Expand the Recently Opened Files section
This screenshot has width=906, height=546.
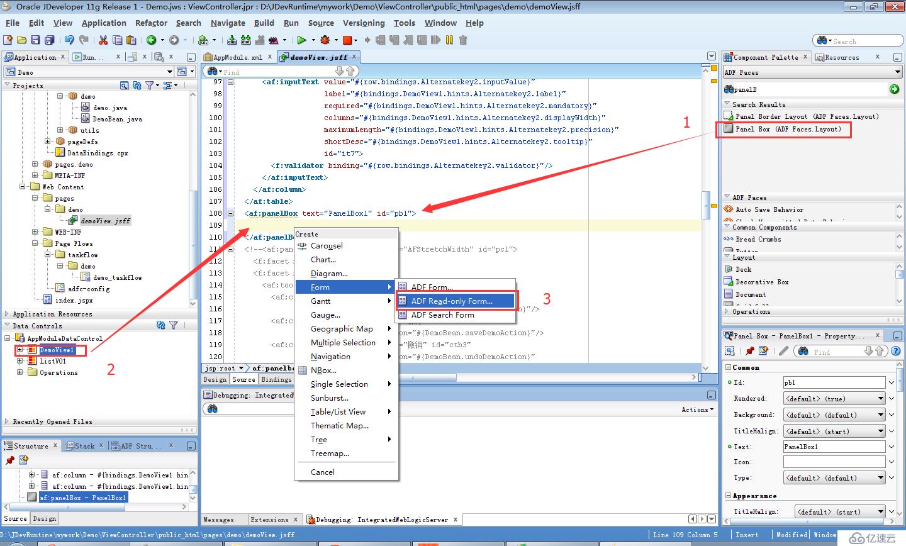point(7,421)
